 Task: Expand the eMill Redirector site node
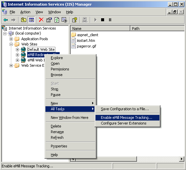point(17,55)
